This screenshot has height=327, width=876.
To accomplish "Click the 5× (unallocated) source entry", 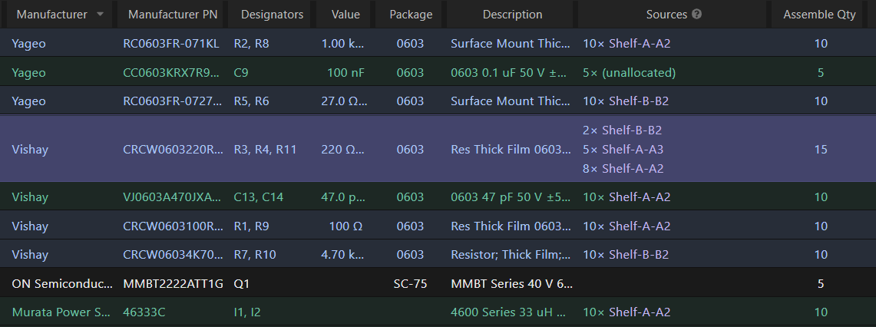I will pyautogui.click(x=629, y=73).
